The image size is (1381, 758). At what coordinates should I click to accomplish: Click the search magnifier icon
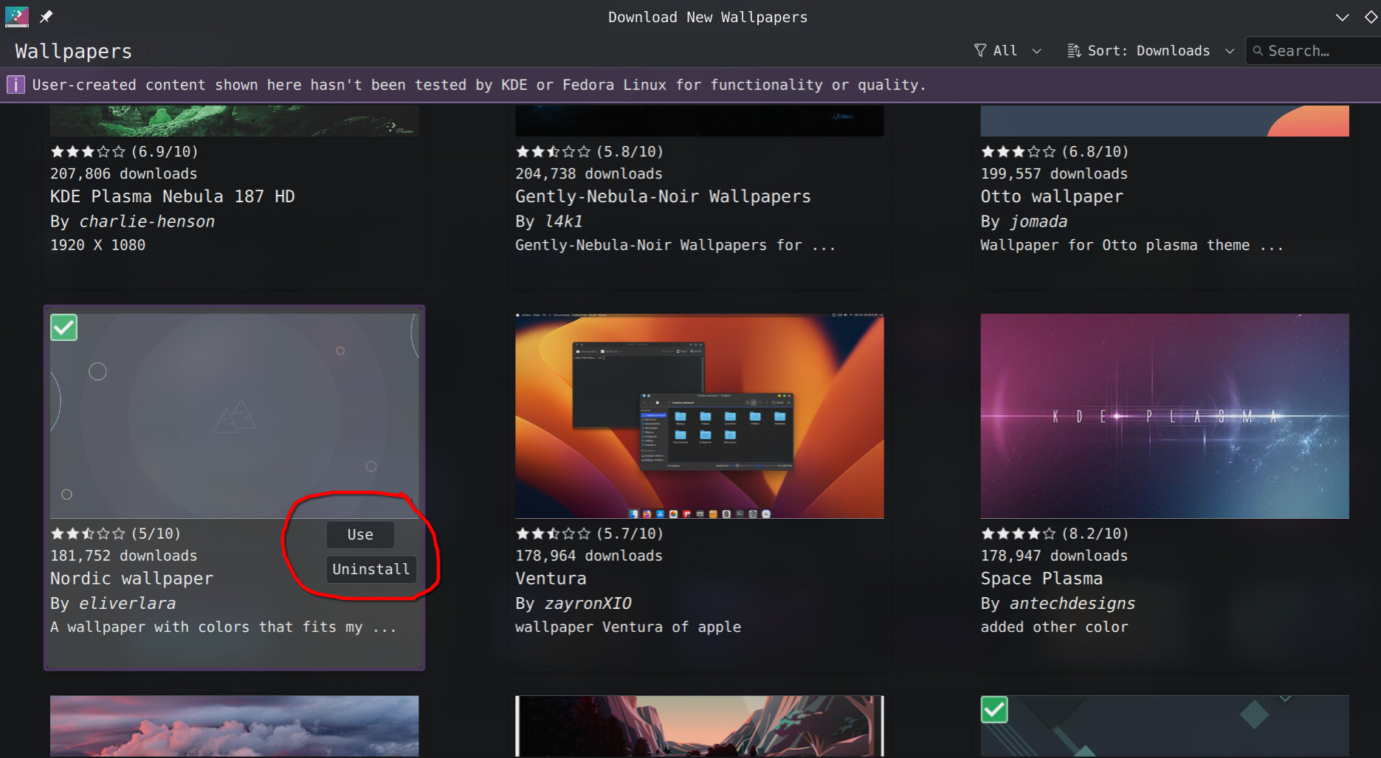[1258, 51]
